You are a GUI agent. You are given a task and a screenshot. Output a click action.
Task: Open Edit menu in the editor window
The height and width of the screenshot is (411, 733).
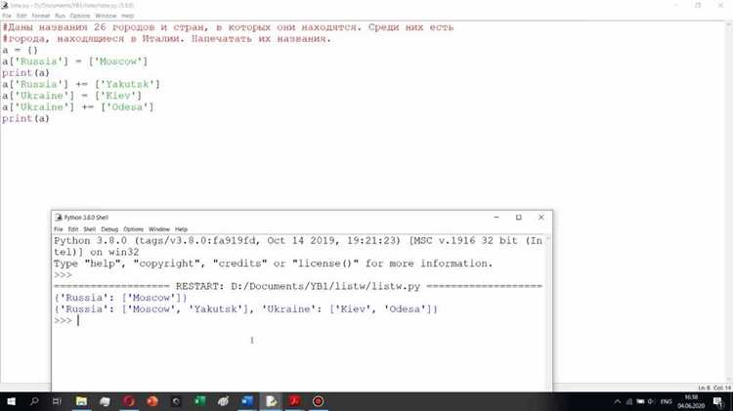(22, 16)
